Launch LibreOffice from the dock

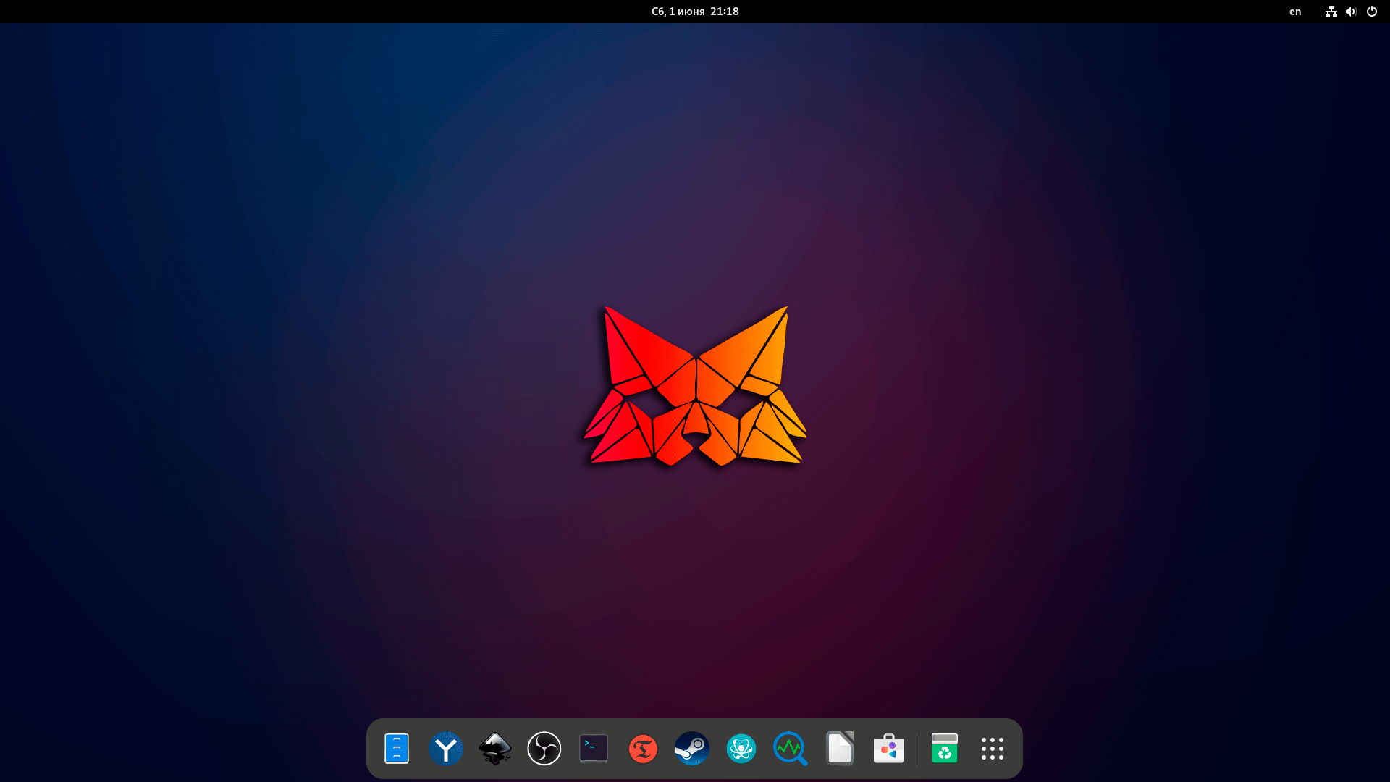(x=840, y=749)
